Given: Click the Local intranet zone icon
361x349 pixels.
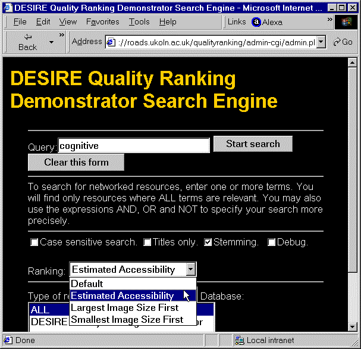Looking at the screenshot, I should (x=239, y=341).
